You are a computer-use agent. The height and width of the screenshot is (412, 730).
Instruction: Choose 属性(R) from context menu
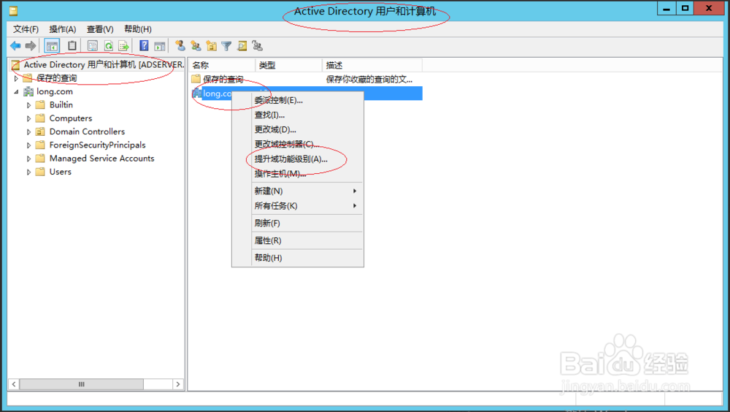pyautogui.click(x=298, y=240)
